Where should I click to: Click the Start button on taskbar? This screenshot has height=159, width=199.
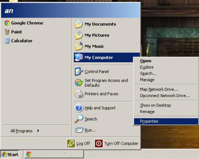pyautogui.click(x=10, y=154)
